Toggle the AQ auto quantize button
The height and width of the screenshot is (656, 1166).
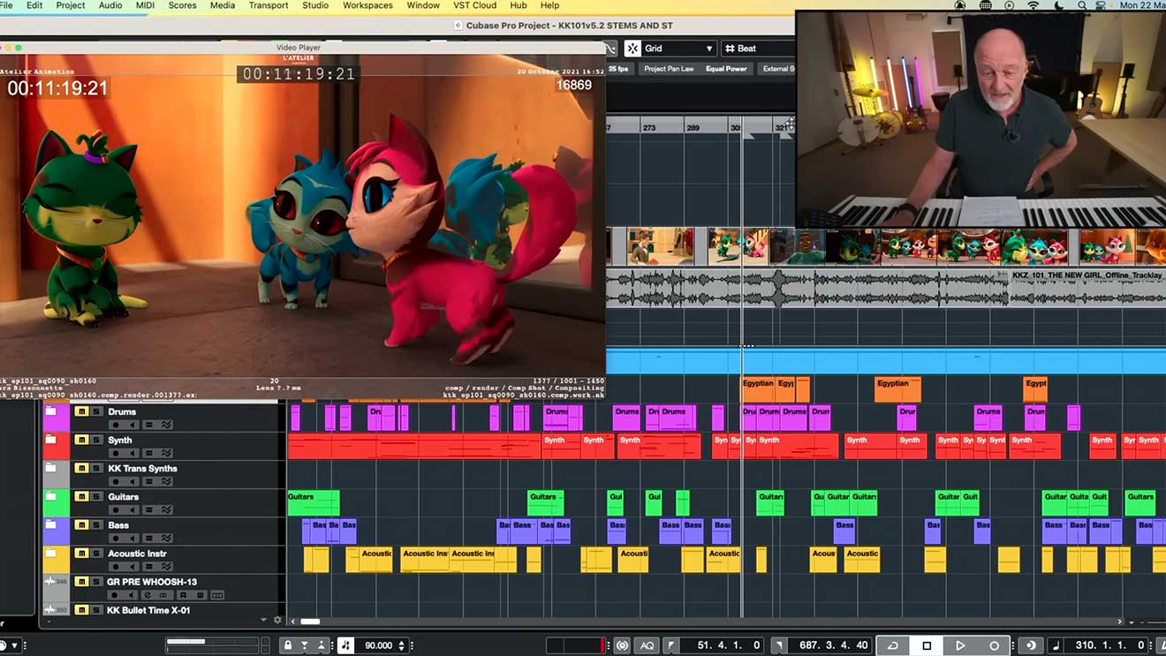[x=647, y=645]
